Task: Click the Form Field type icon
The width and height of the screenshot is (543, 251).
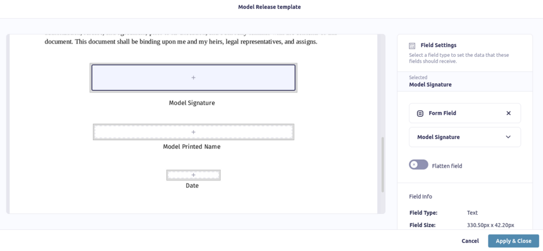Action: [420, 113]
